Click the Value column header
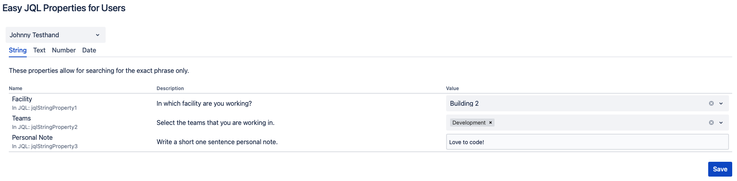The width and height of the screenshot is (737, 181). click(x=453, y=88)
